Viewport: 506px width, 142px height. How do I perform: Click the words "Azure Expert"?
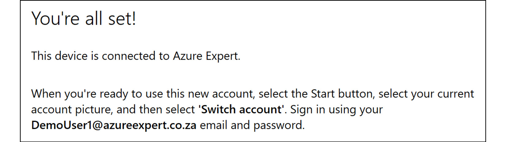pyautogui.click(x=206, y=56)
